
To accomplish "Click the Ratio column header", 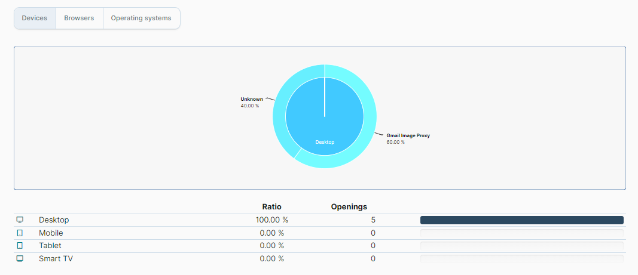I will tap(271, 207).
